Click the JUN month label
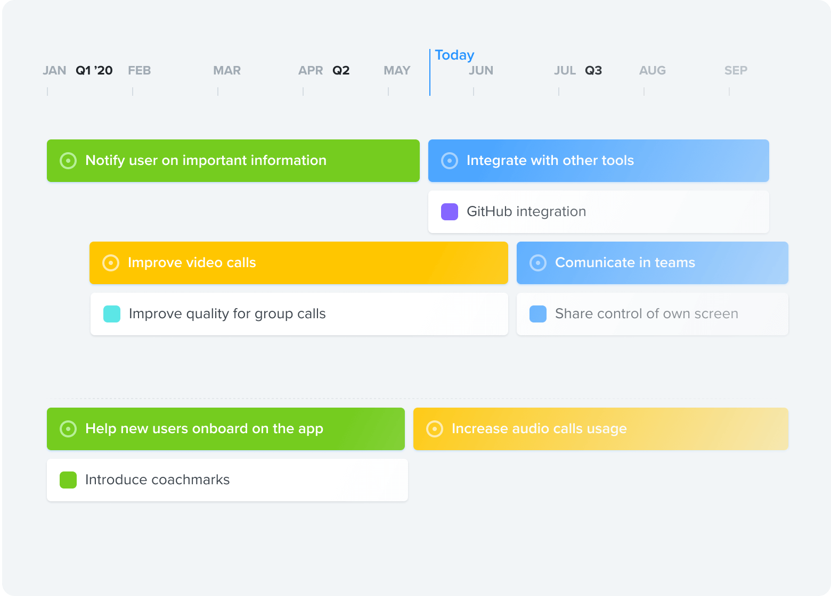The height and width of the screenshot is (596, 831). pyautogui.click(x=481, y=71)
